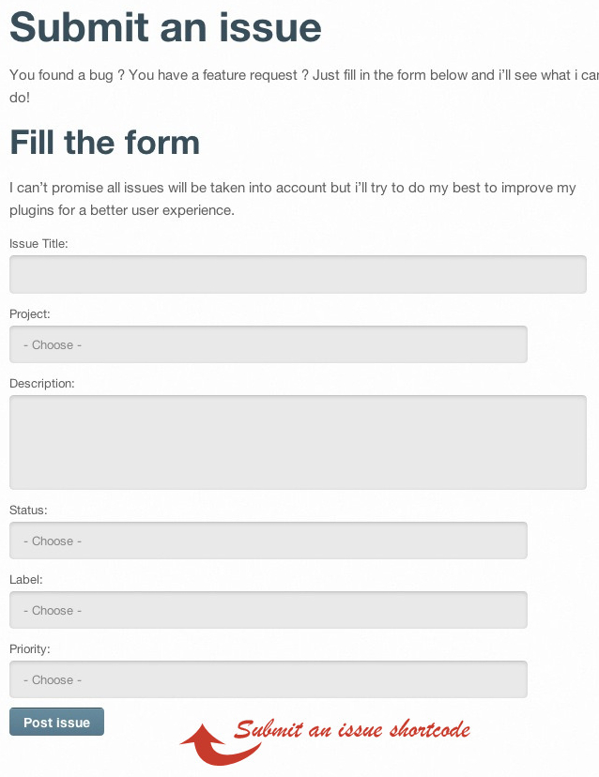Click inside the Issue Title input field
The image size is (599, 777).
(298, 274)
